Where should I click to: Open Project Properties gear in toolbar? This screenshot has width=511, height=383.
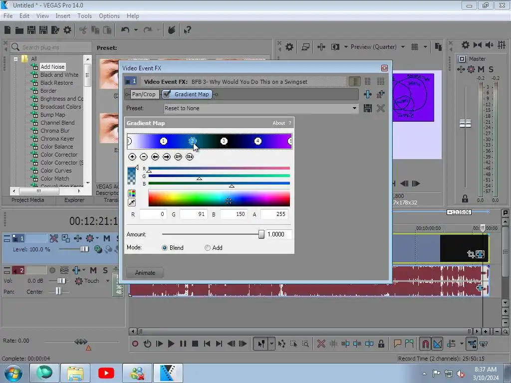tap(67, 30)
